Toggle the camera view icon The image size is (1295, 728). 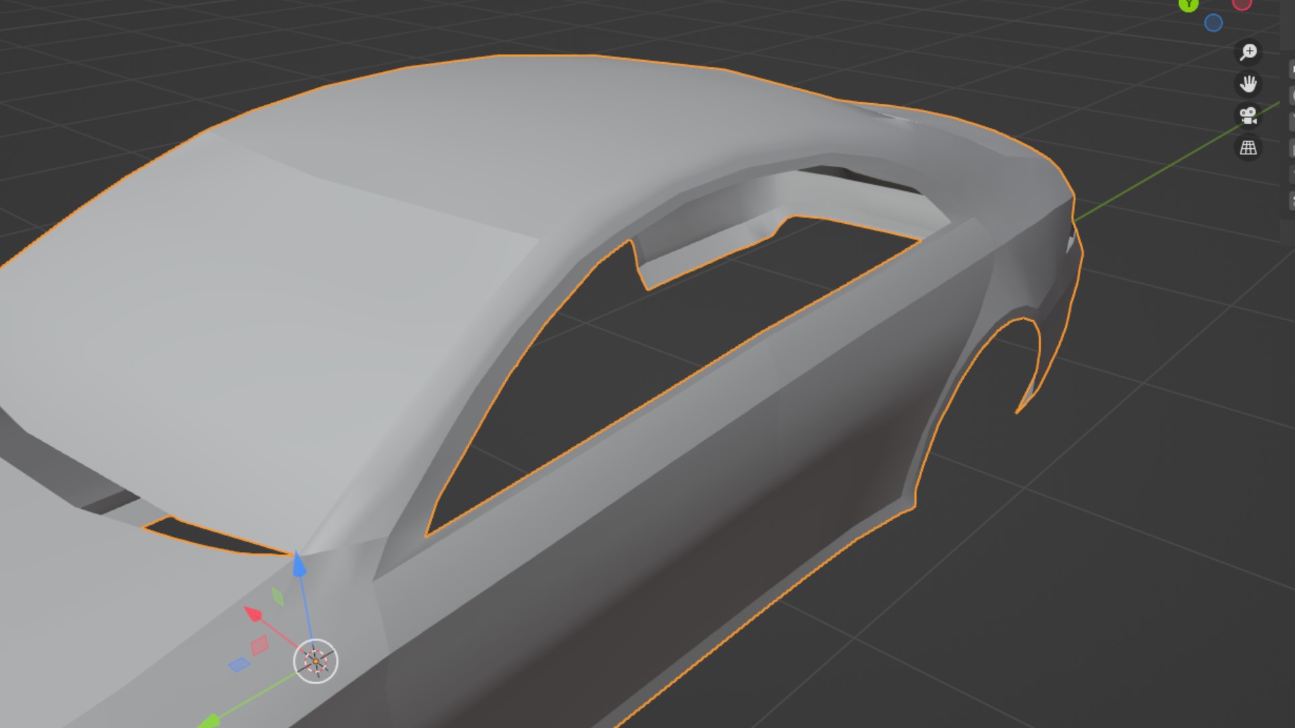coord(1248,116)
